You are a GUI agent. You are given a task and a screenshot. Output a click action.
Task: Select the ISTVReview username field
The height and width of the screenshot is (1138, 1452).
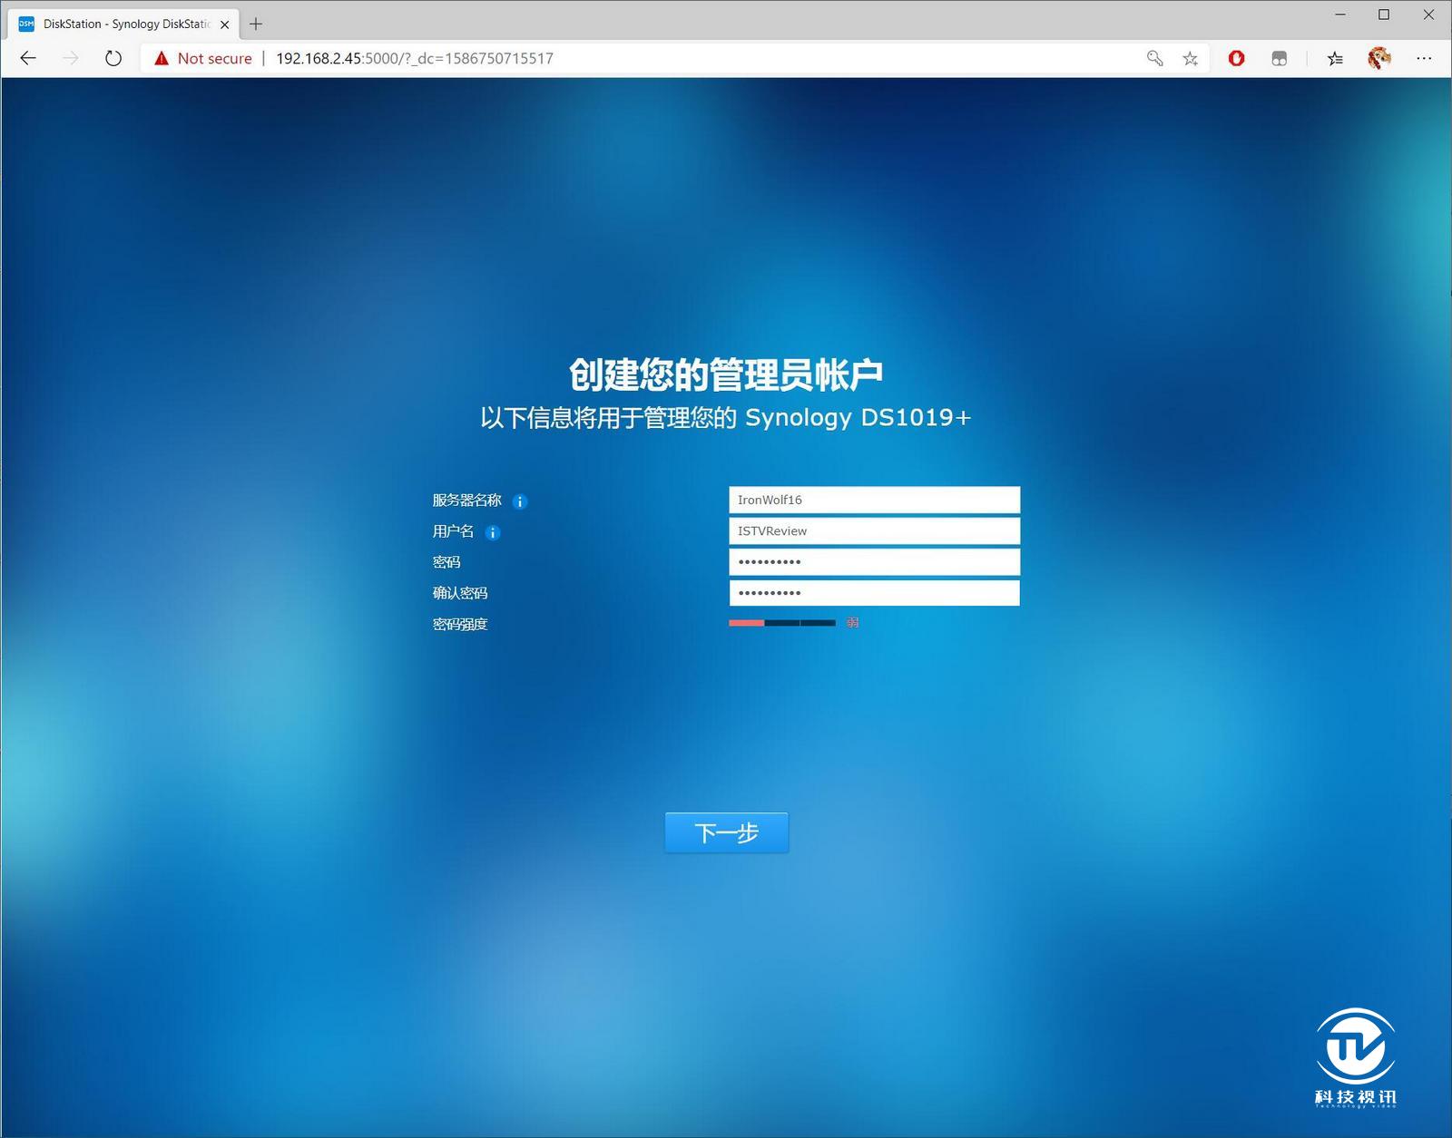point(874,530)
